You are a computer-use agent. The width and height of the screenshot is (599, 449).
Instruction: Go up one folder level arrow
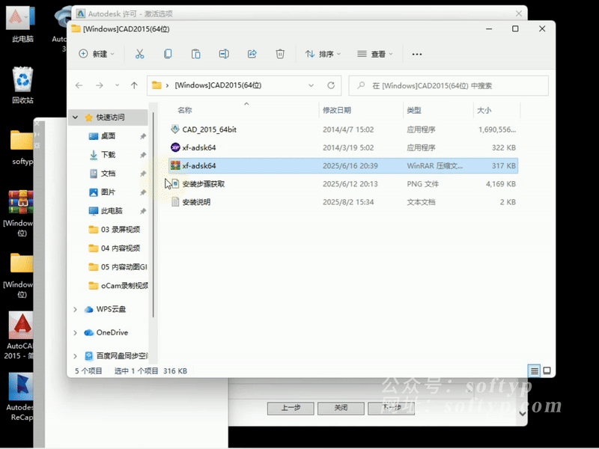point(134,85)
